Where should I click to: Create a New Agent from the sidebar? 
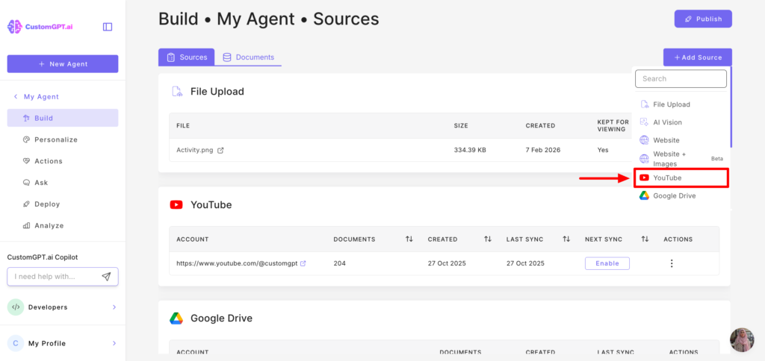tap(63, 64)
